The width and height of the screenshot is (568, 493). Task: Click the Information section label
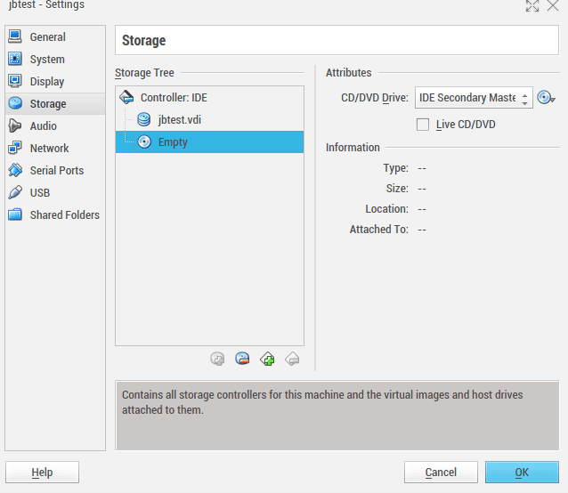click(x=353, y=148)
